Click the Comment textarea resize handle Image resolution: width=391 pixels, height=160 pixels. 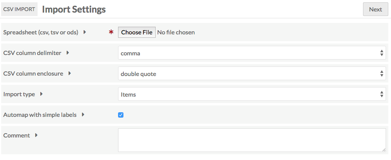[383, 150]
